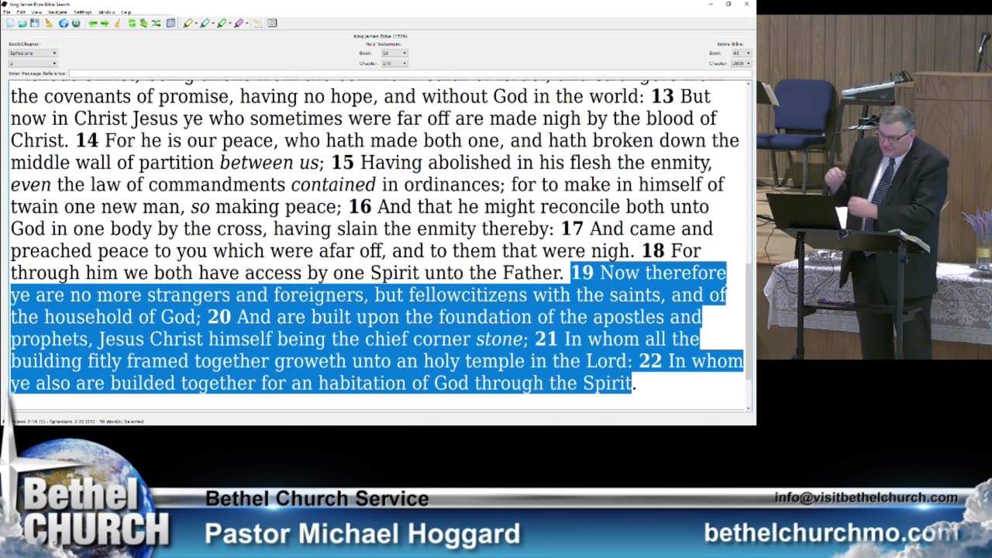Minimize the King James Pure Bible Search window
The image size is (992, 558).
[711, 4]
